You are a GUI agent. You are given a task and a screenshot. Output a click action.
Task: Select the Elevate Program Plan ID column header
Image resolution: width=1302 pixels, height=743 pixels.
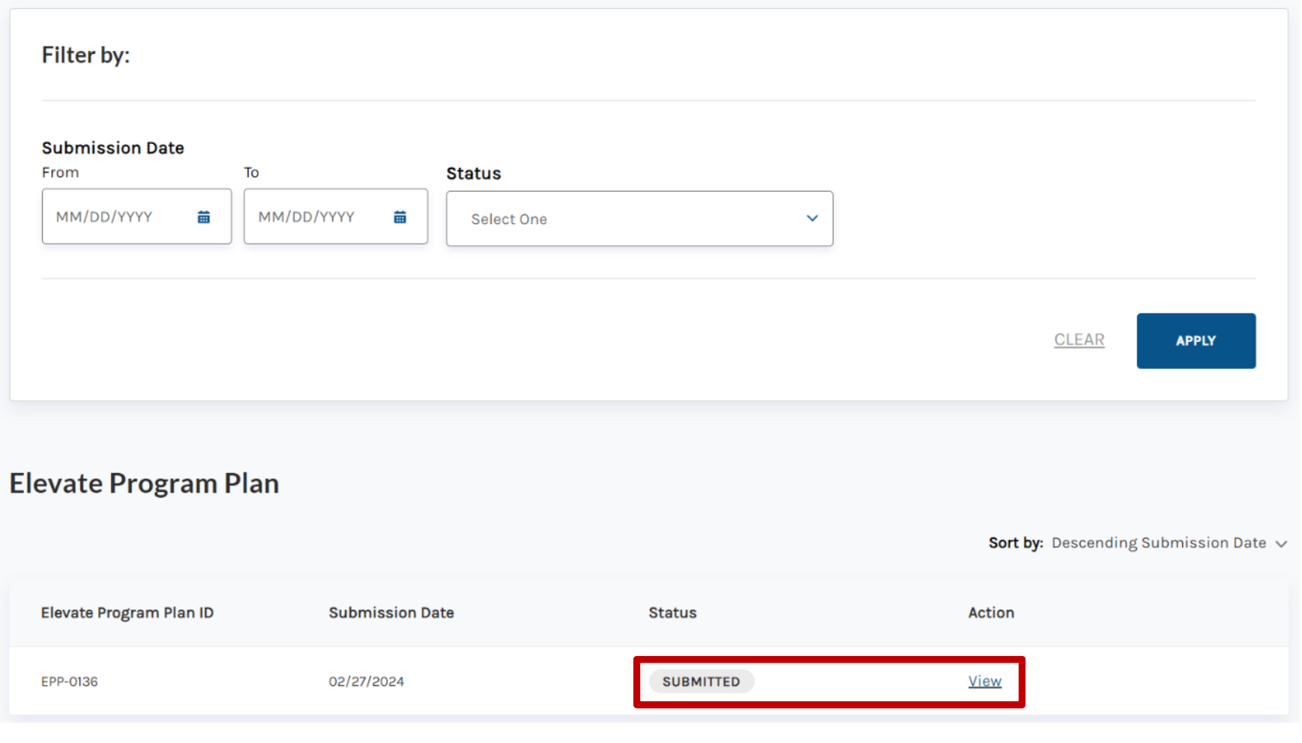127,613
